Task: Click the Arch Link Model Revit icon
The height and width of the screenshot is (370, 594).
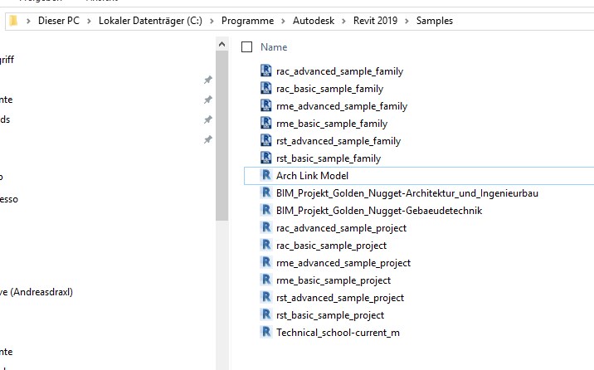Action: (266, 175)
